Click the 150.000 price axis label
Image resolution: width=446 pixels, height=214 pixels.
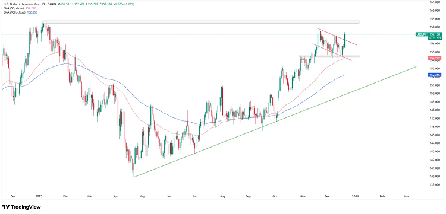(435, 94)
